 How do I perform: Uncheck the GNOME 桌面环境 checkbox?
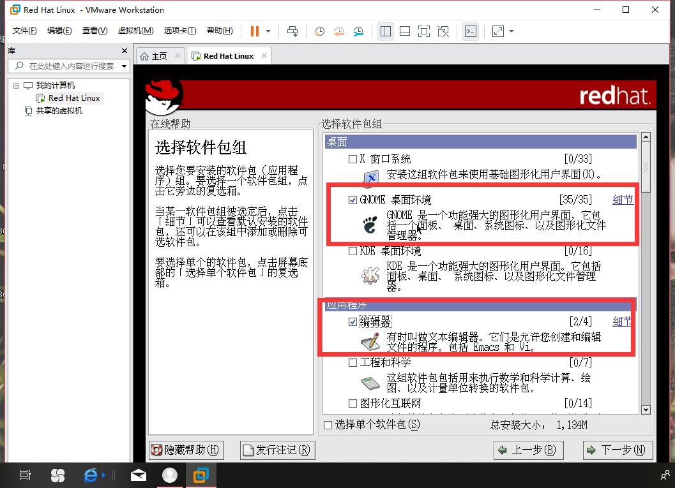353,200
